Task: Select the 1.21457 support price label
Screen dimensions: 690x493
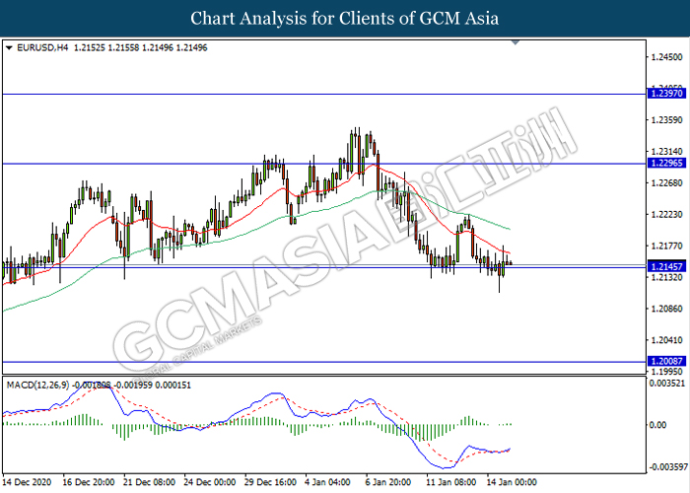Action: (x=666, y=267)
